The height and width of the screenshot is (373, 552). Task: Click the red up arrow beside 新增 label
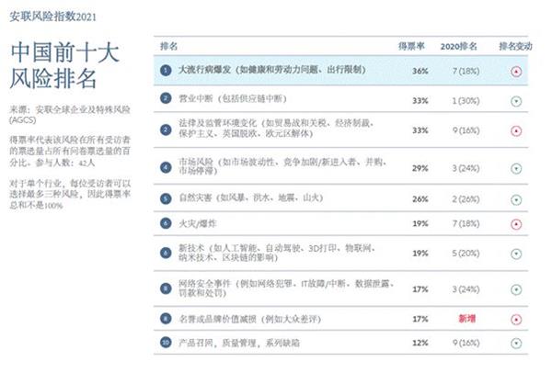[x=516, y=320]
